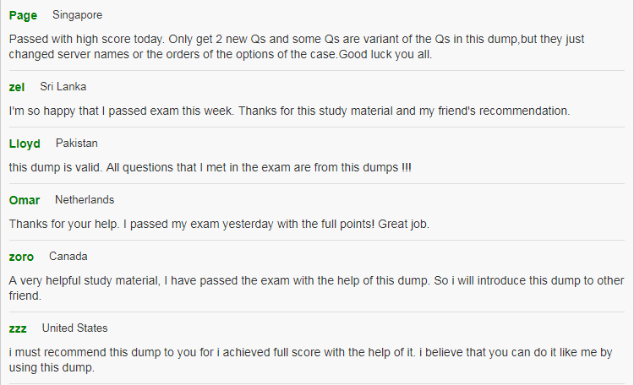Click reviewer name zzz
This screenshot has height=385, width=634.
point(18,328)
